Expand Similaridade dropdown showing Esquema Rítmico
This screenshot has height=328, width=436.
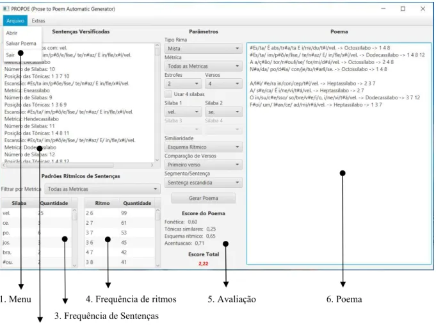[x=203, y=147]
